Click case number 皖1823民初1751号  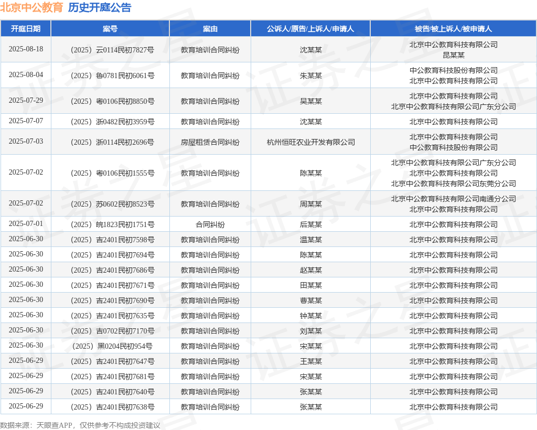tap(112, 224)
